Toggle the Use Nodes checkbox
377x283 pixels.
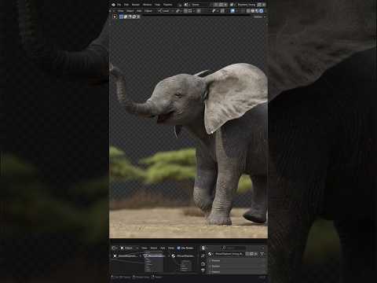pos(178,248)
